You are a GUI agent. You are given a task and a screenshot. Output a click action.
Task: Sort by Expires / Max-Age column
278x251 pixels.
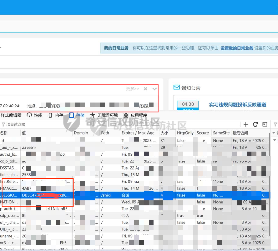click(x=140, y=133)
